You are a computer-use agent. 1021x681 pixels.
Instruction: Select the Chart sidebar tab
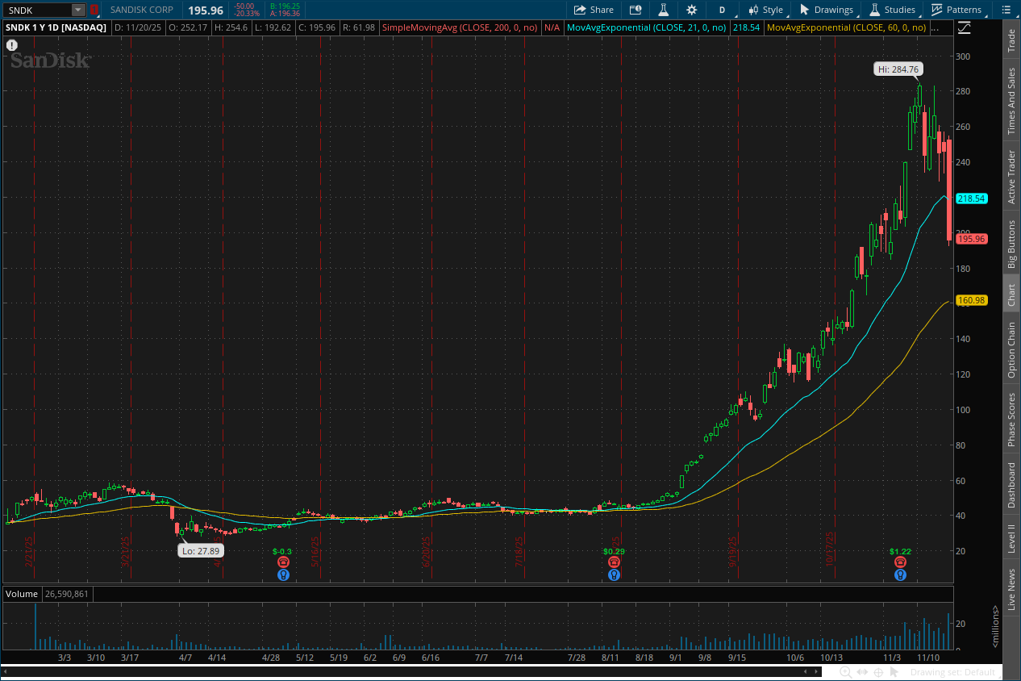[1011, 294]
